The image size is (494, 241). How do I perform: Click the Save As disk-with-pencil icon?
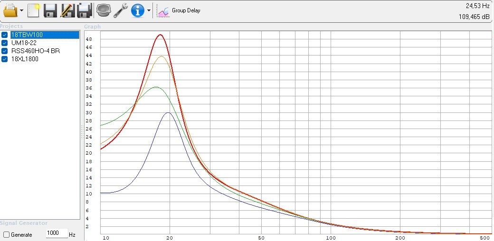(x=68, y=10)
